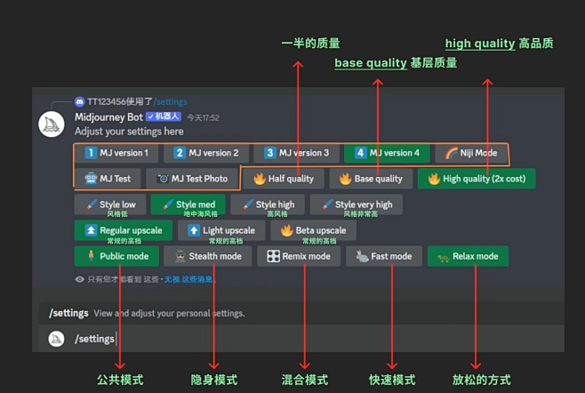Pick Style very high setting
Viewport: 585px width, 393px height.
point(357,205)
